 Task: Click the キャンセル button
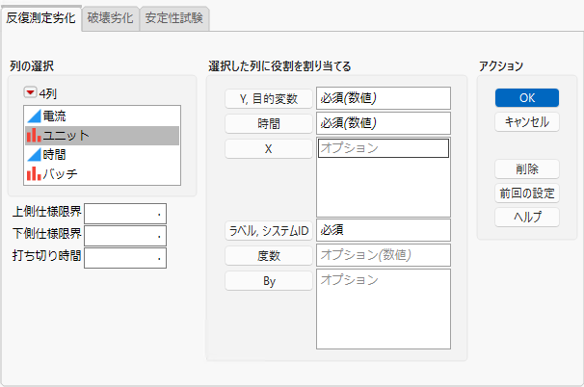click(x=527, y=122)
